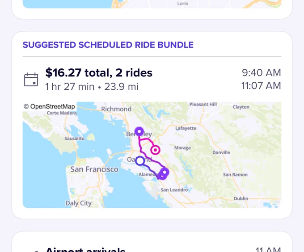This screenshot has height=252, width=304.
Task: Open the Suggested Scheduled Ride Bundle header
Action: click(x=108, y=45)
